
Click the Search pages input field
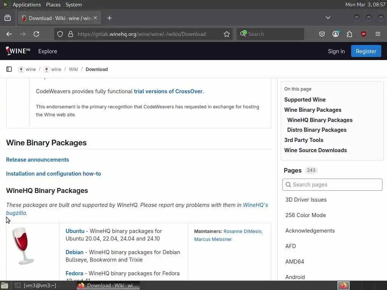click(333, 185)
